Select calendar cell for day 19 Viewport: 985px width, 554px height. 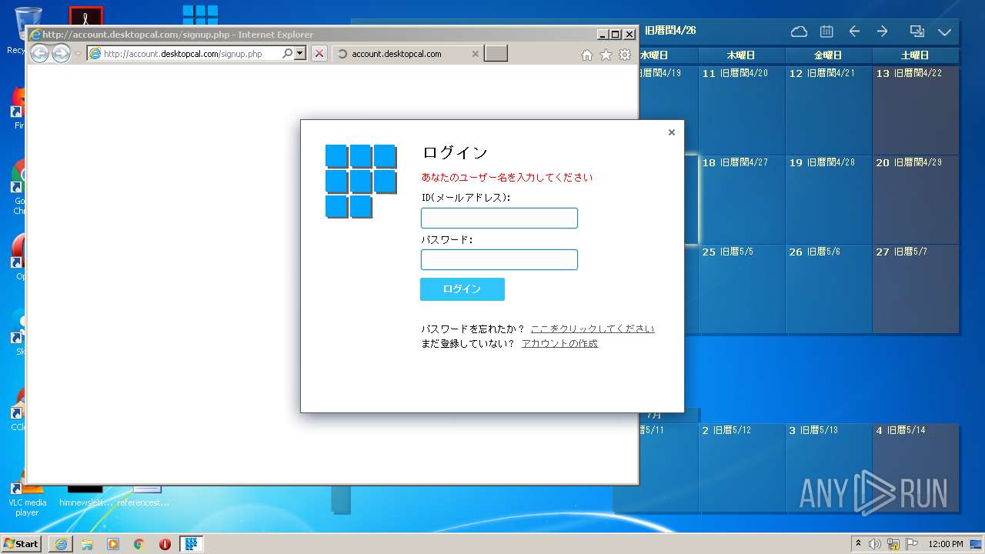(x=829, y=199)
